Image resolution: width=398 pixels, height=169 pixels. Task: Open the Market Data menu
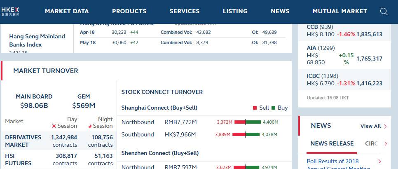[67, 11]
